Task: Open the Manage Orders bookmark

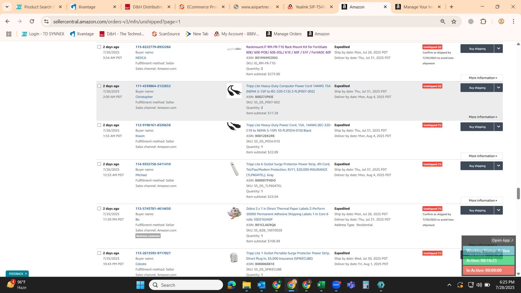Action: [x=284, y=34]
